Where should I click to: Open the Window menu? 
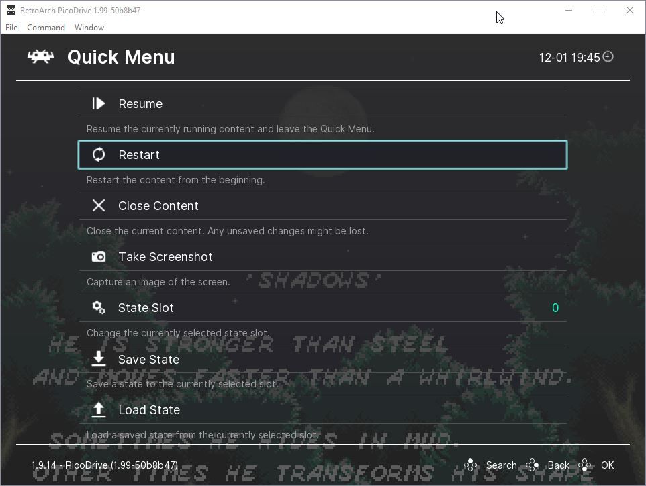coord(89,27)
